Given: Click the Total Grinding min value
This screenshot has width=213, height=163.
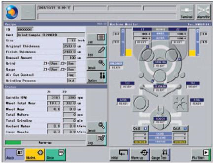Looking at the screenshot, I should point(69,120).
